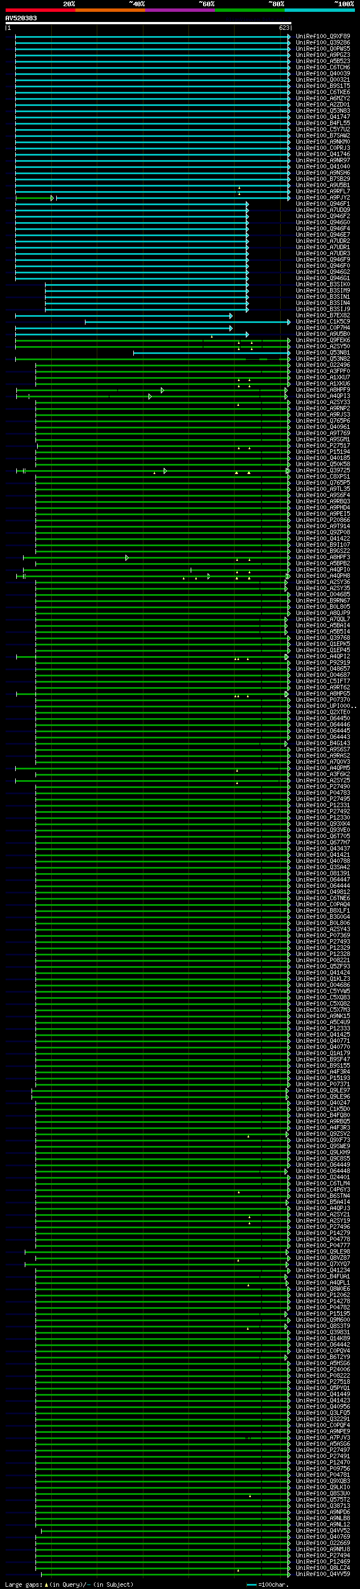This screenshot has height=1589, width=360.
Task: Open the UniRef100_Q946F1 hit label
Action: 323,203
